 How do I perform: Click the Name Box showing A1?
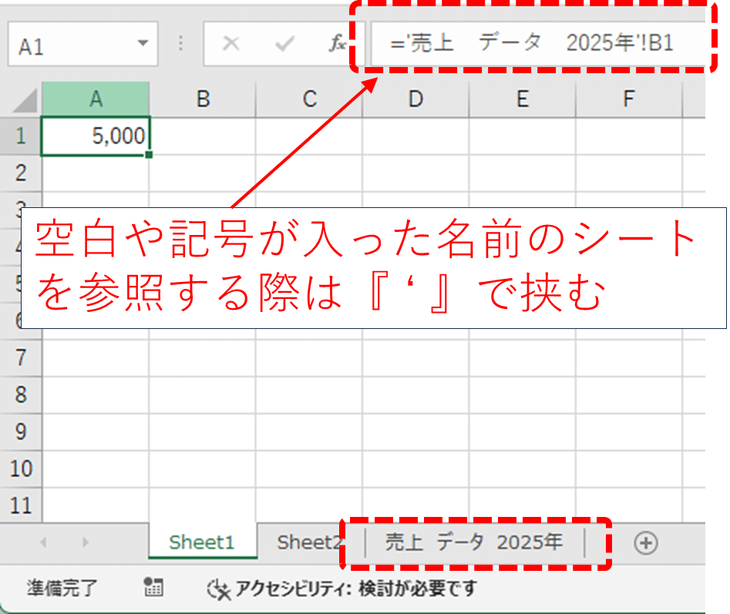click(x=69, y=45)
